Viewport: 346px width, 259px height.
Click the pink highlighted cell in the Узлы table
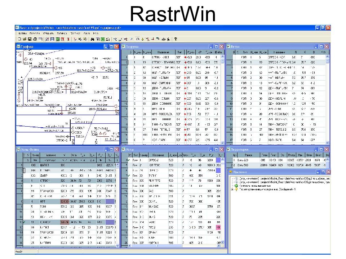(218, 227)
